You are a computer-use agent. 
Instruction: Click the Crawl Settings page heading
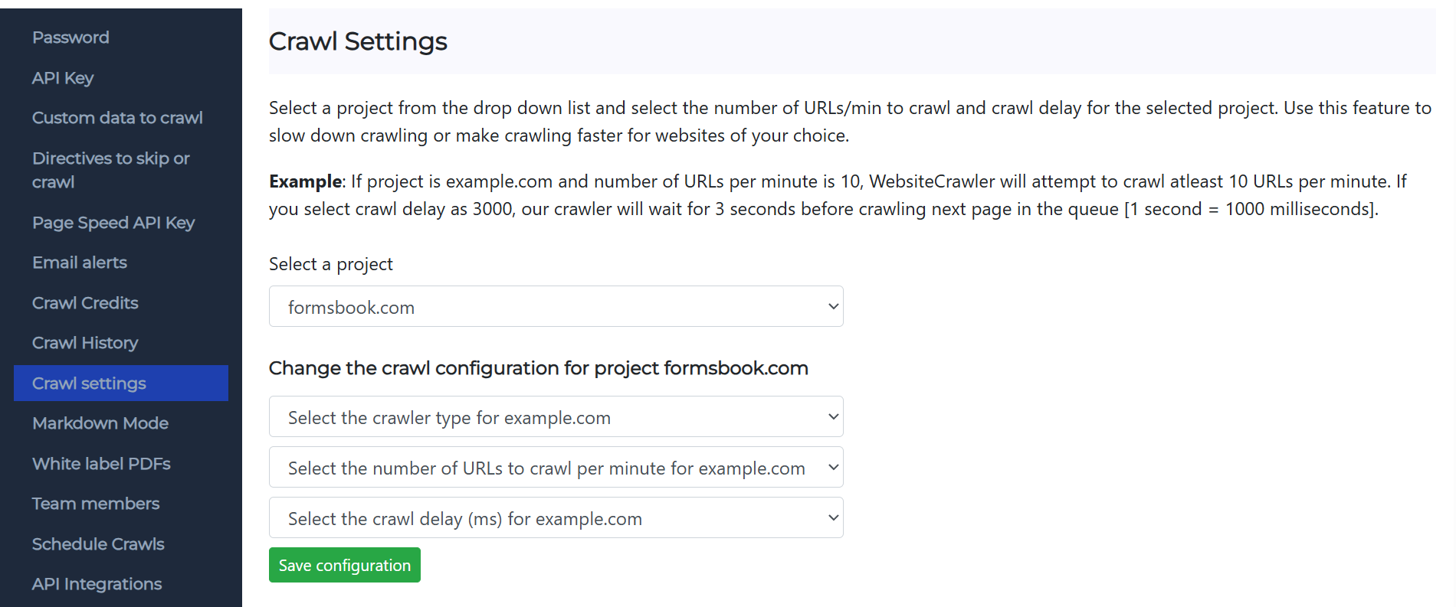coord(358,41)
